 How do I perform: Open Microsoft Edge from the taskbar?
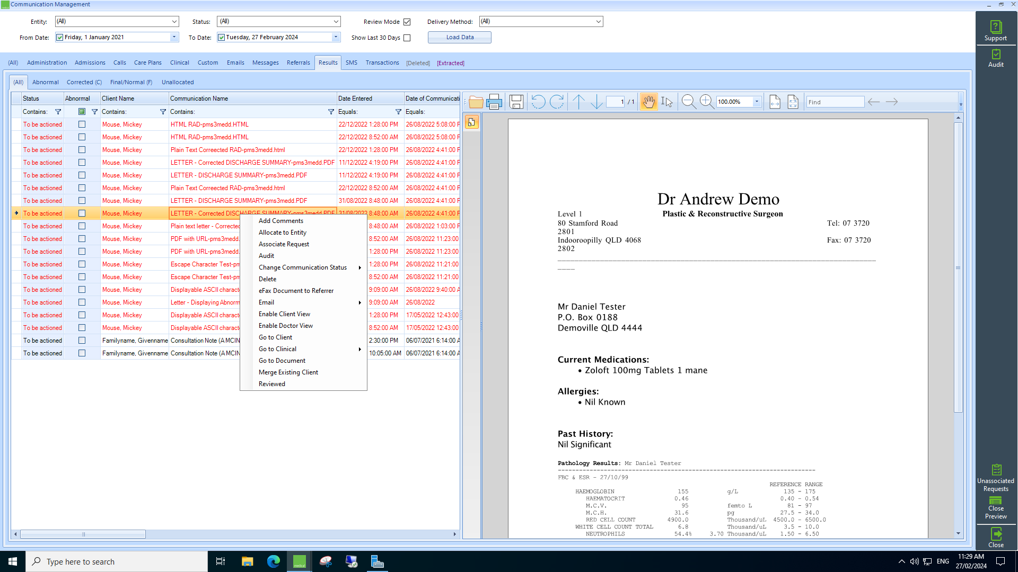(274, 561)
